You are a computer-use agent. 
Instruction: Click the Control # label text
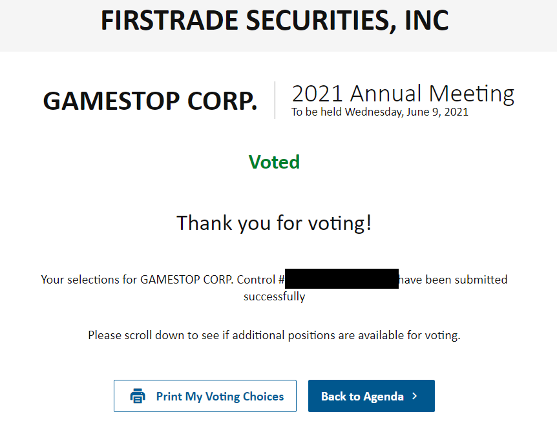pyautogui.click(x=261, y=280)
